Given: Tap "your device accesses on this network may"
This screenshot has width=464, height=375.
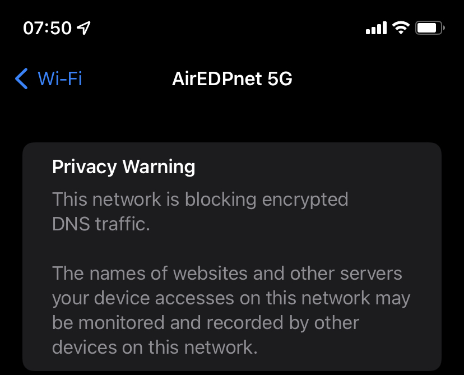Looking at the screenshot, I should 231,298.
